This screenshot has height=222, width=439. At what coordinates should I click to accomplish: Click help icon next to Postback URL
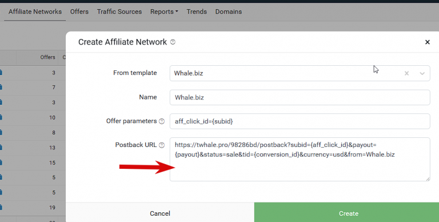pyautogui.click(x=162, y=145)
